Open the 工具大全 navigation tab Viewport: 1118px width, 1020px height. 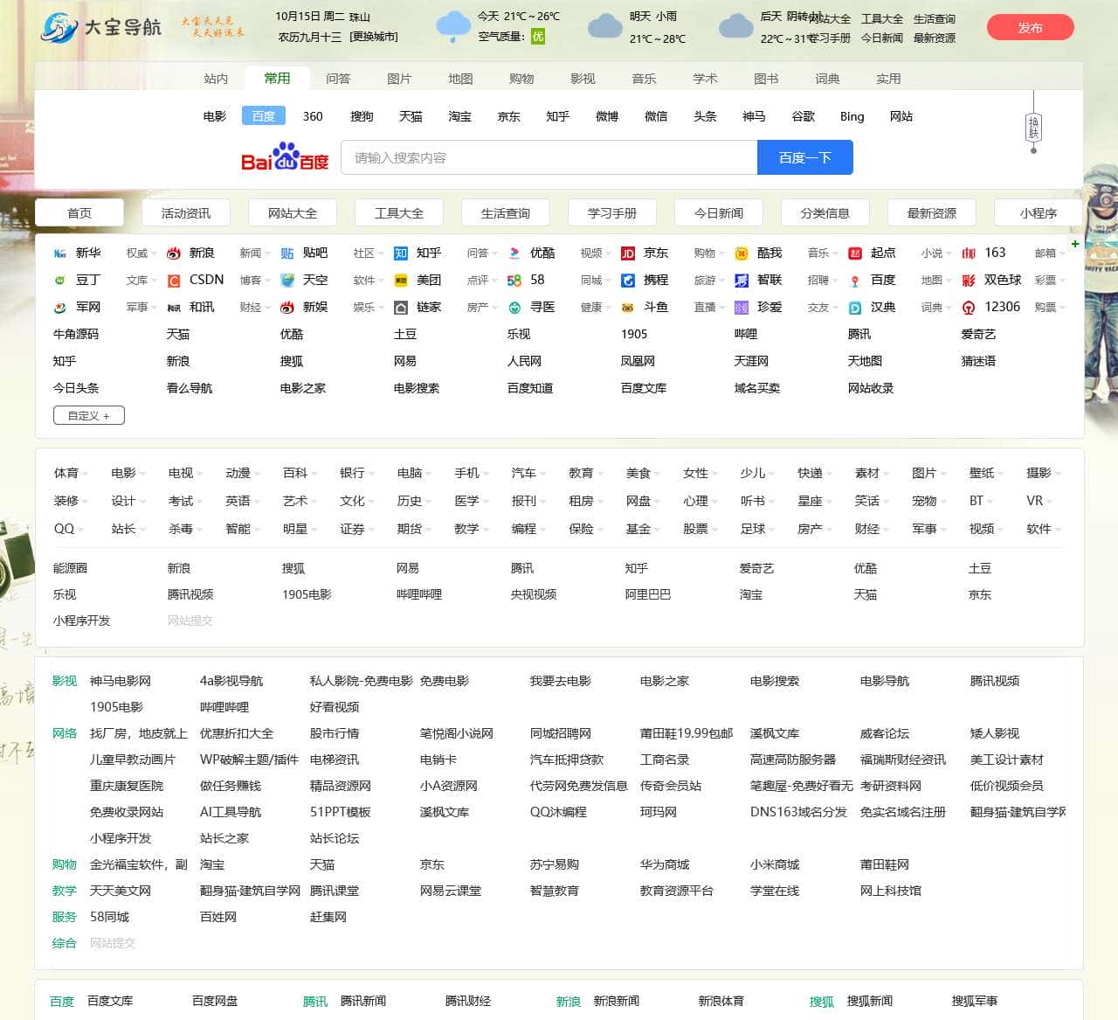[x=399, y=213]
